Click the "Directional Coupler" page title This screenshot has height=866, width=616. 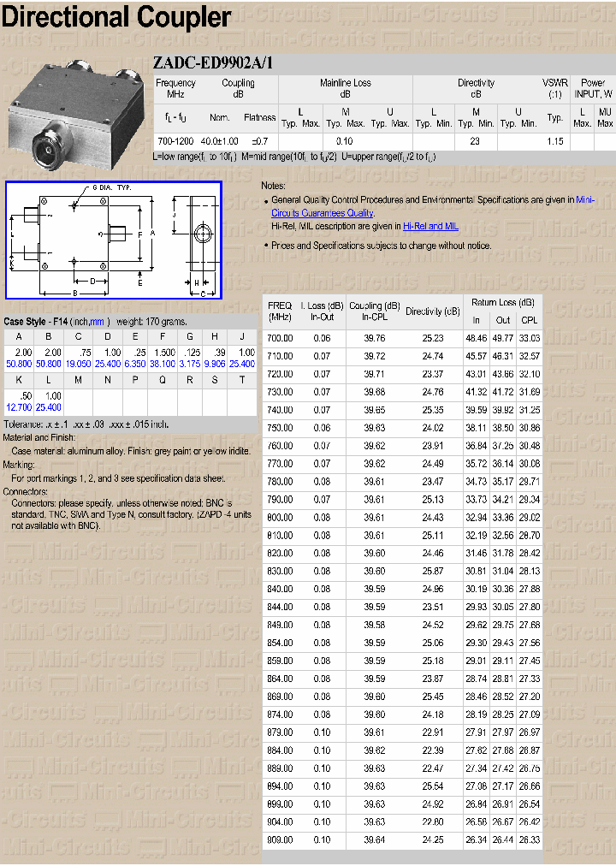point(115,17)
